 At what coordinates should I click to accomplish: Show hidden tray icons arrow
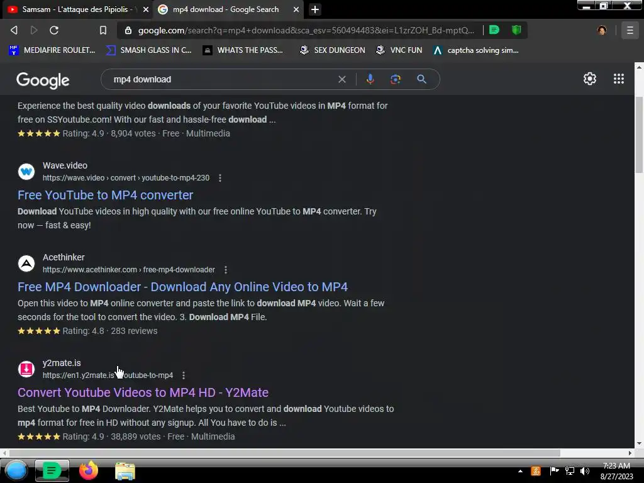pos(520,471)
